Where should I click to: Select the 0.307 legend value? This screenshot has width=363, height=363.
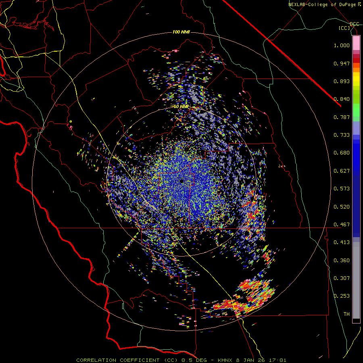(342, 278)
